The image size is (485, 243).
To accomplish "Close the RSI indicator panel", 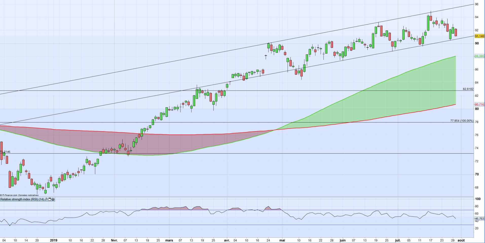I will pos(53,199).
